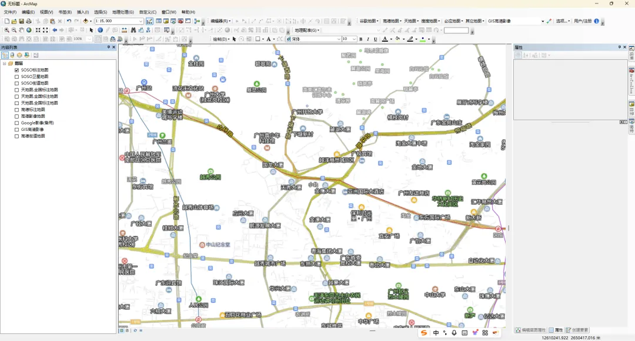Click the Add Data icon

coord(85,21)
